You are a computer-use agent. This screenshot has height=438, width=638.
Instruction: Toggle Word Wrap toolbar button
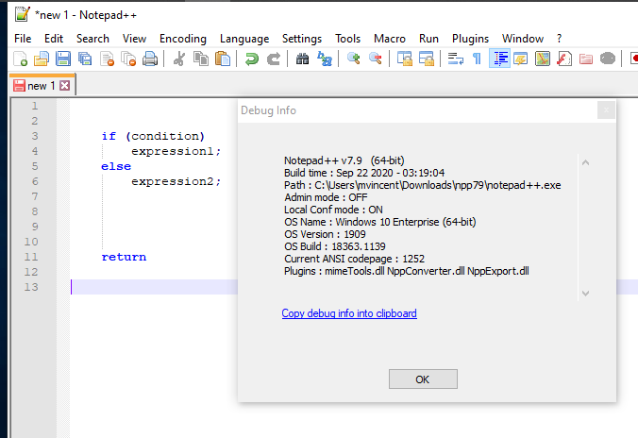pyautogui.click(x=455, y=59)
